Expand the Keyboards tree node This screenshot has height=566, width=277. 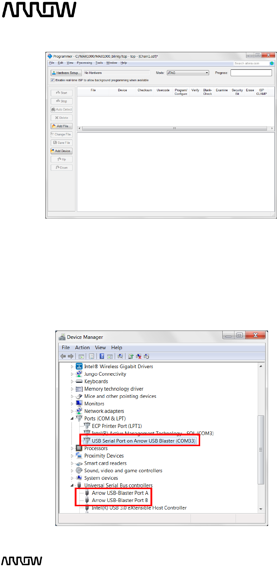coord(72,381)
